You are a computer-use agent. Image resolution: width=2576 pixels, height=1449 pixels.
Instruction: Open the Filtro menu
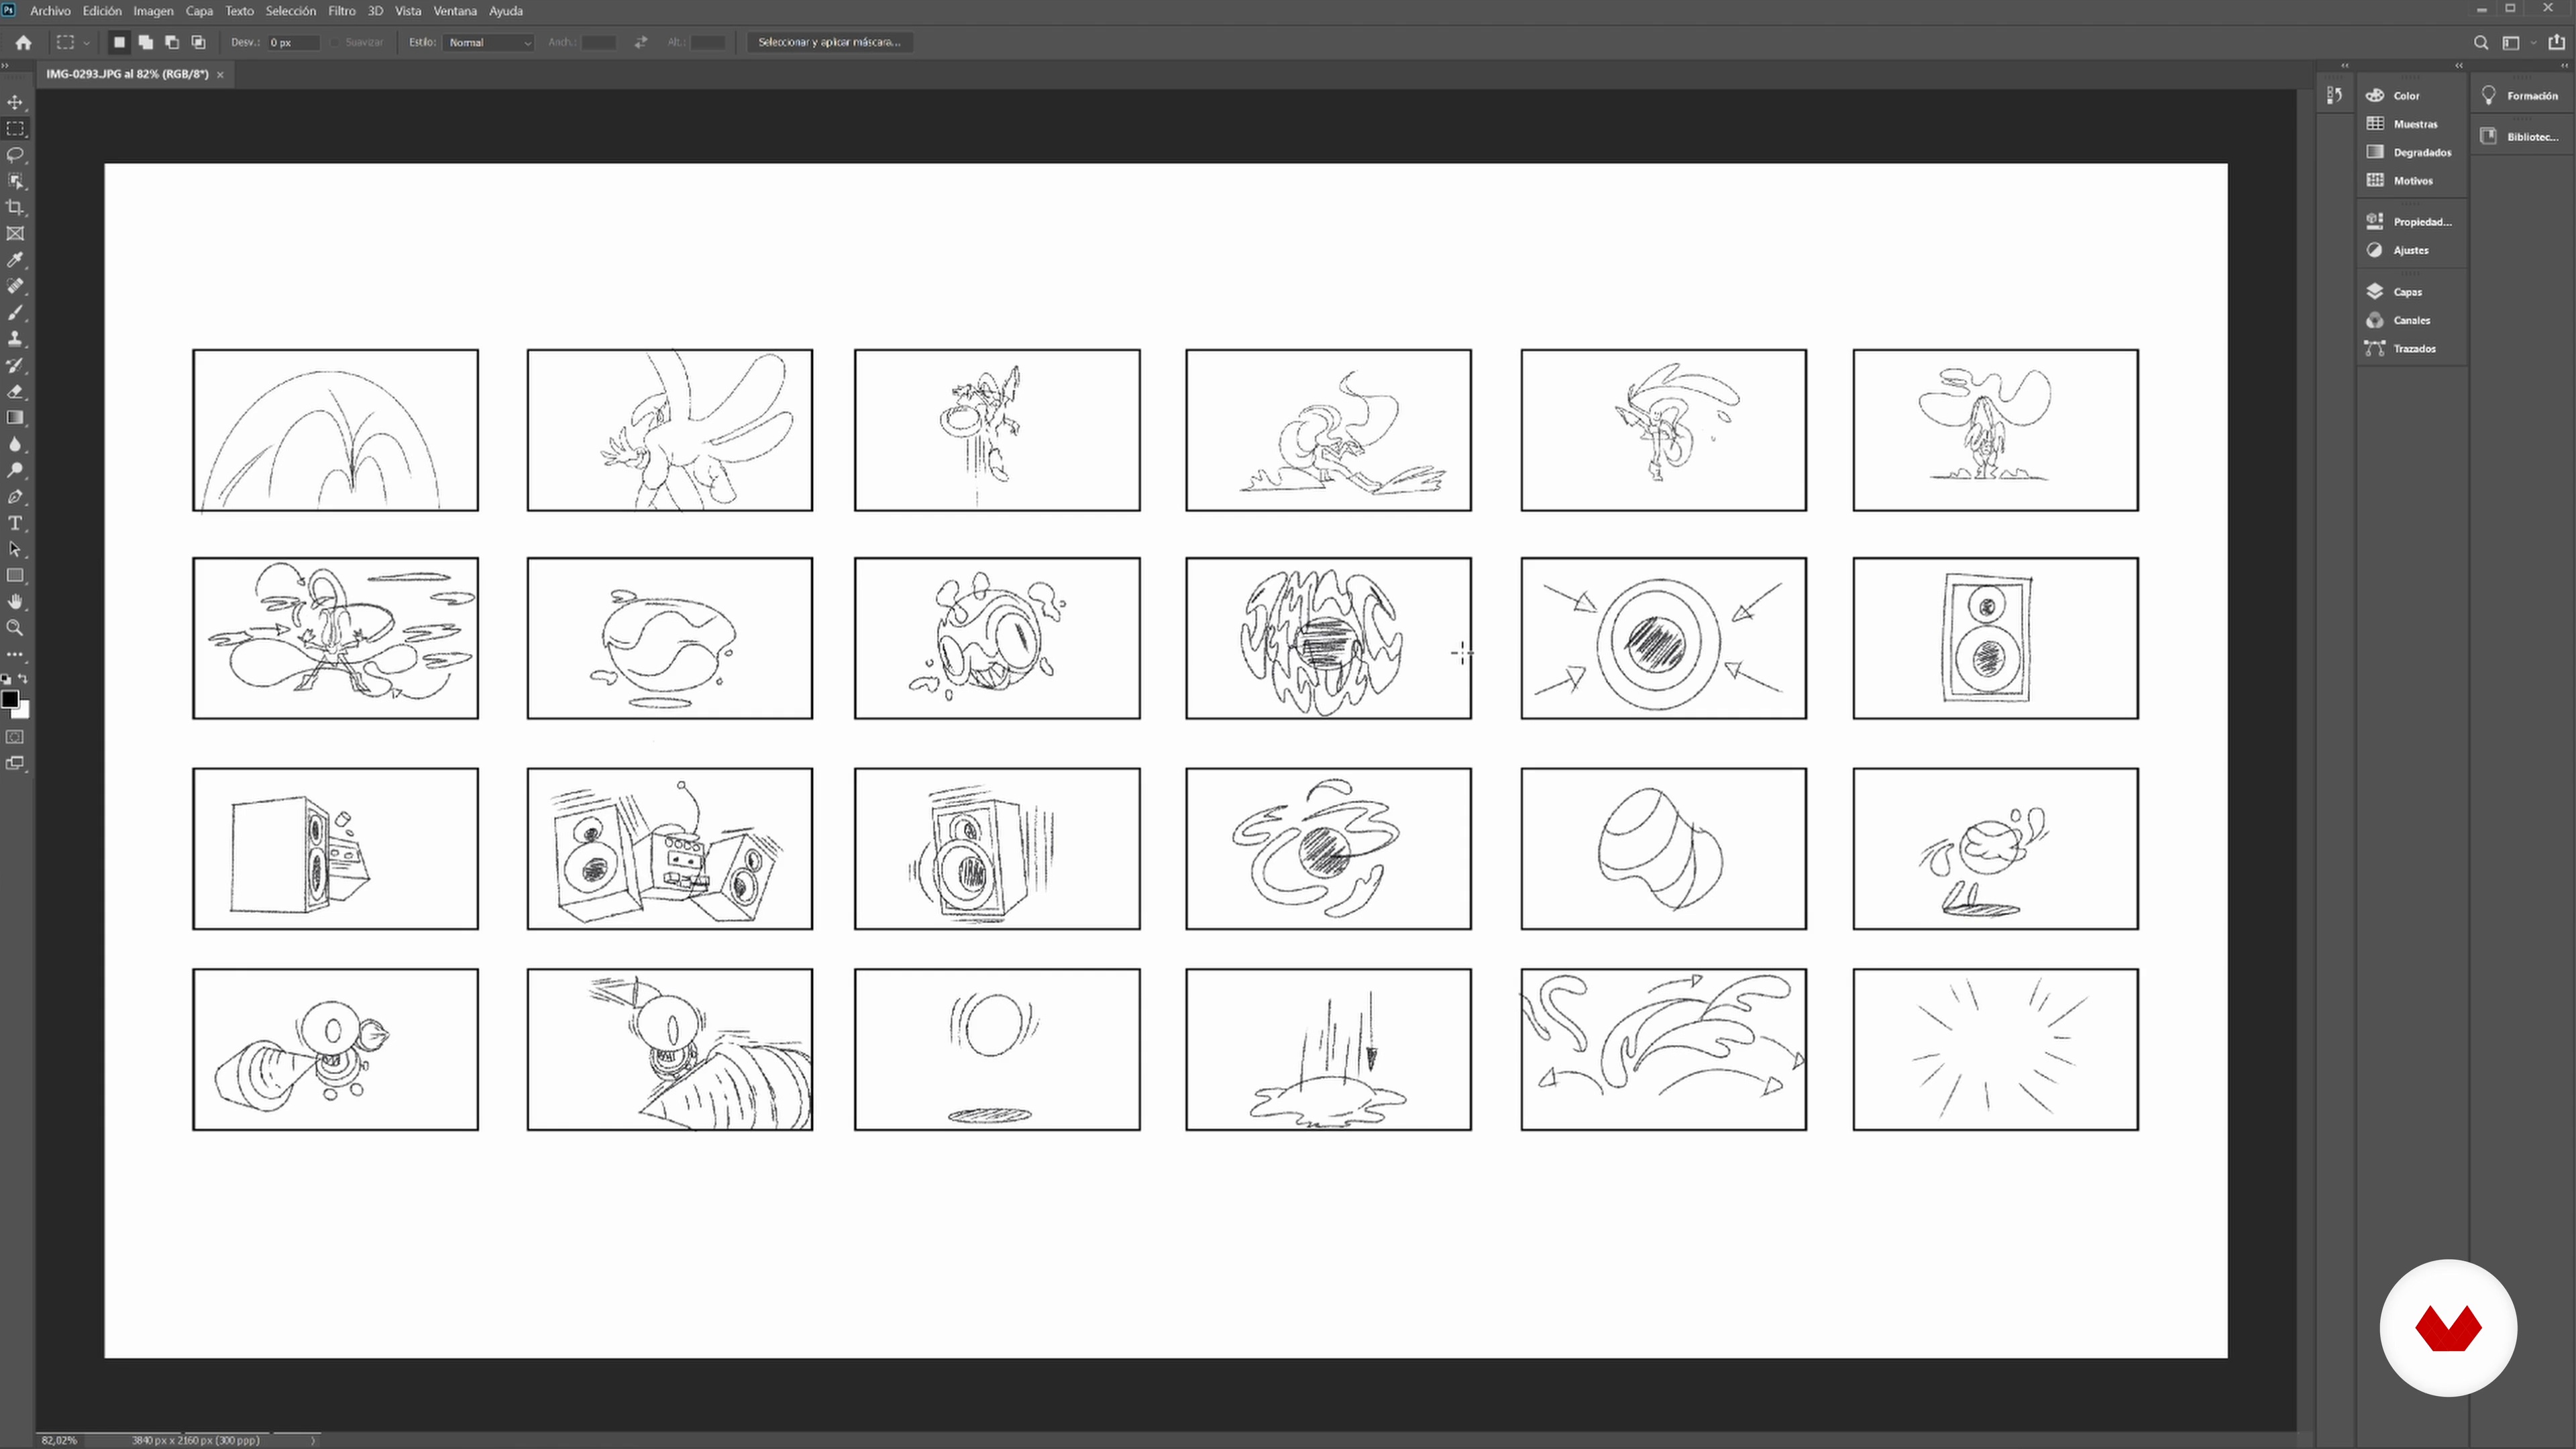coord(342,11)
